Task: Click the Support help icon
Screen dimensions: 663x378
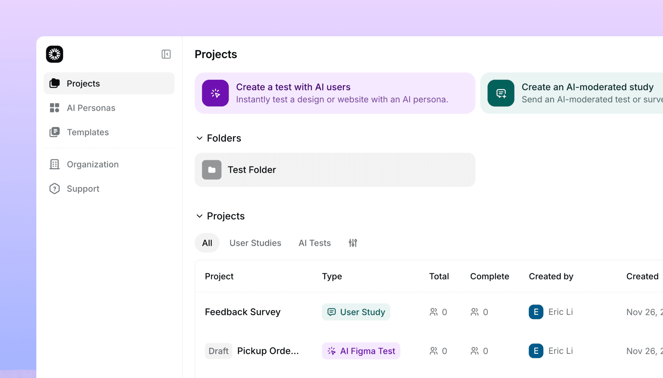Action: [x=54, y=188]
